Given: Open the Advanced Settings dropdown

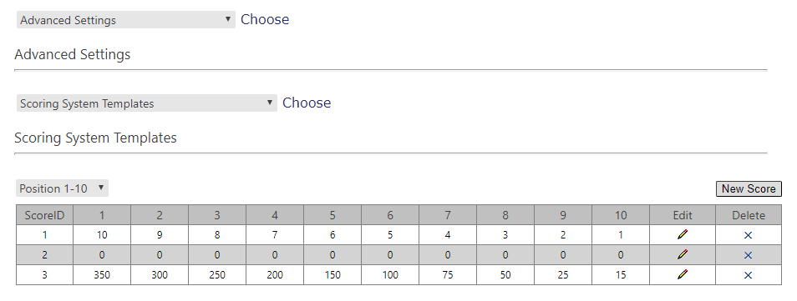Looking at the screenshot, I should (125, 20).
